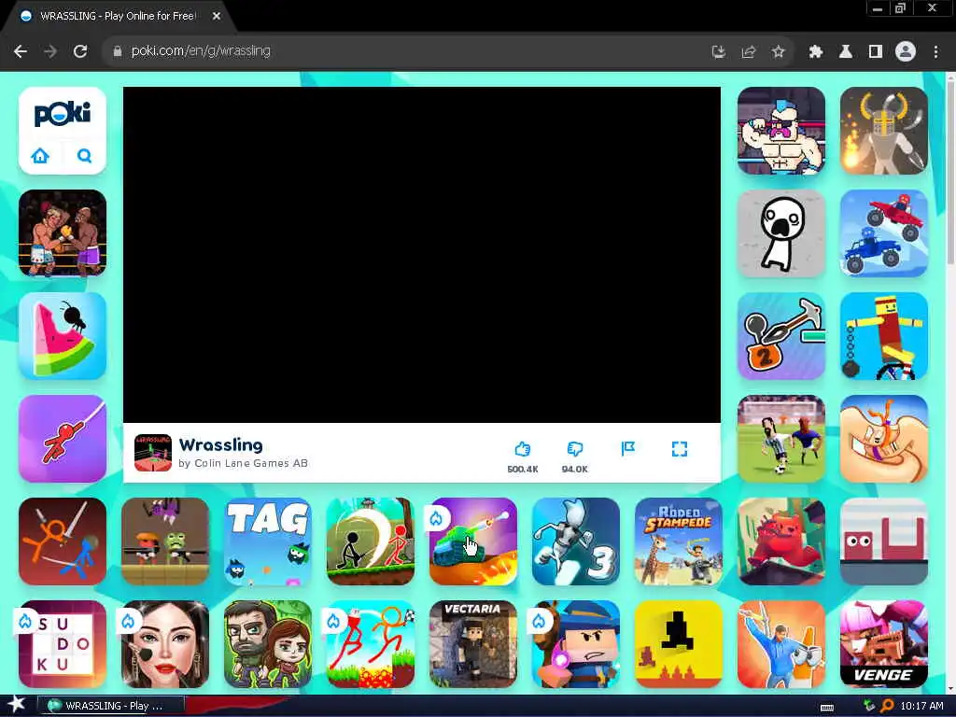This screenshot has height=717, width=956.
Task: Open the Vectaria game thumbnail
Action: pyautogui.click(x=473, y=644)
